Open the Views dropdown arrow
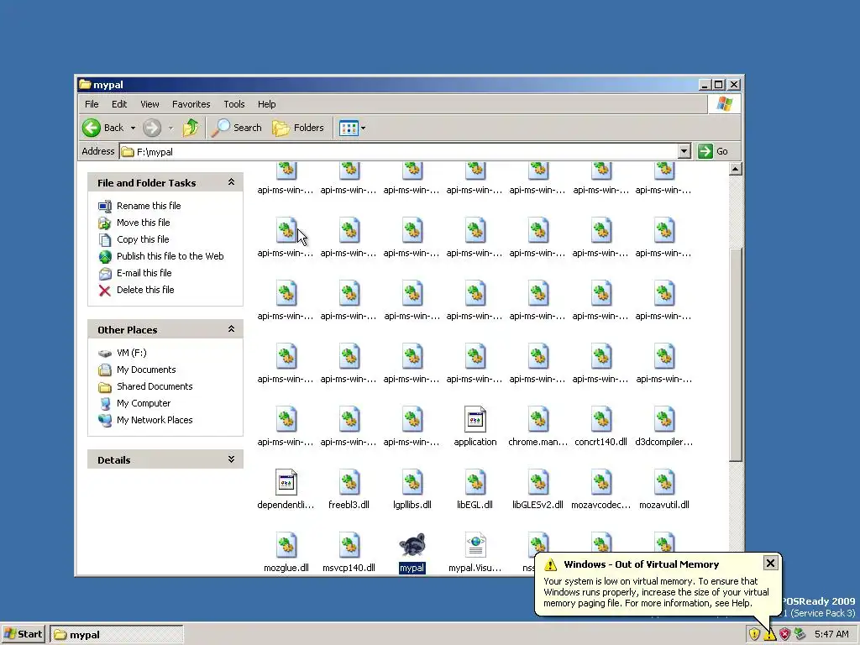Image resolution: width=860 pixels, height=645 pixels. pyautogui.click(x=363, y=128)
